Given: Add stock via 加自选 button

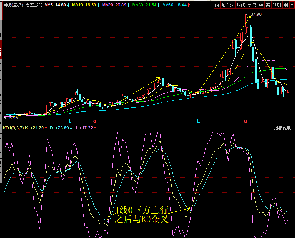Looking at the screenshot, I should [x=228, y=5].
